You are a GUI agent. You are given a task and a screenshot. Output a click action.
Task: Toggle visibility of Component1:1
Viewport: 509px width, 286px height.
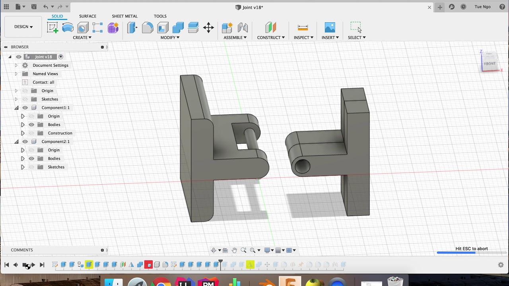click(25, 108)
